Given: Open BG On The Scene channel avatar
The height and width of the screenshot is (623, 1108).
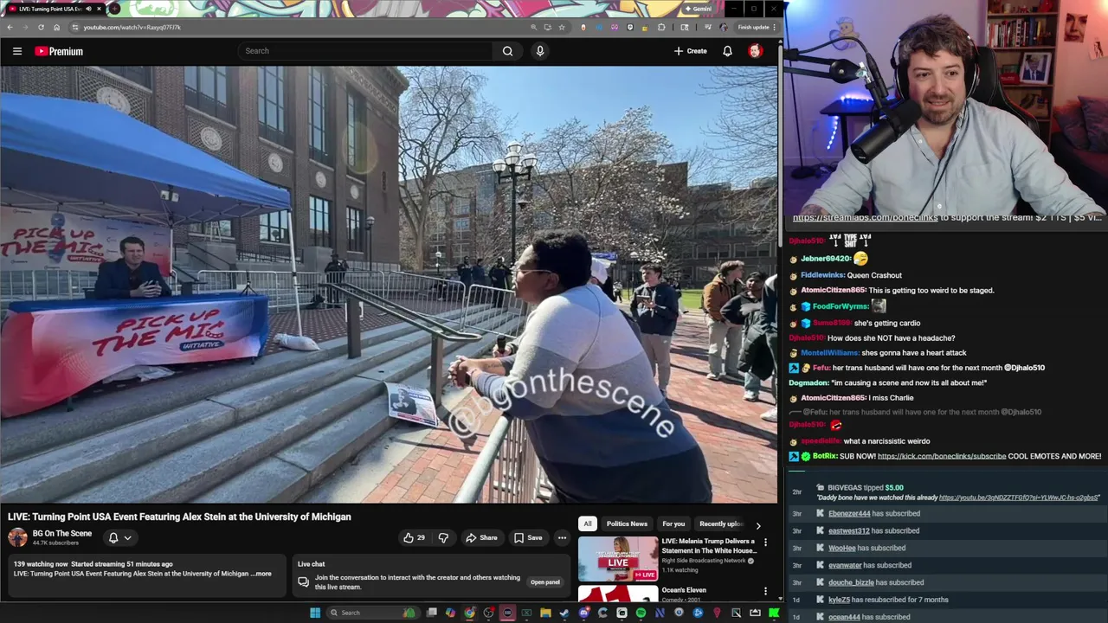Looking at the screenshot, I should (17, 537).
